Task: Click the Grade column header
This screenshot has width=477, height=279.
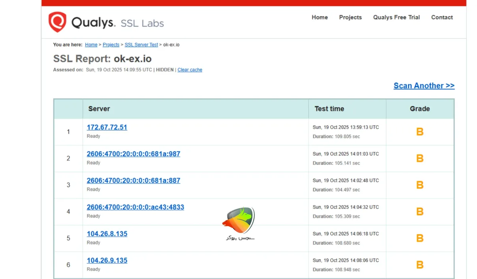Action: [x=420, y=109]
